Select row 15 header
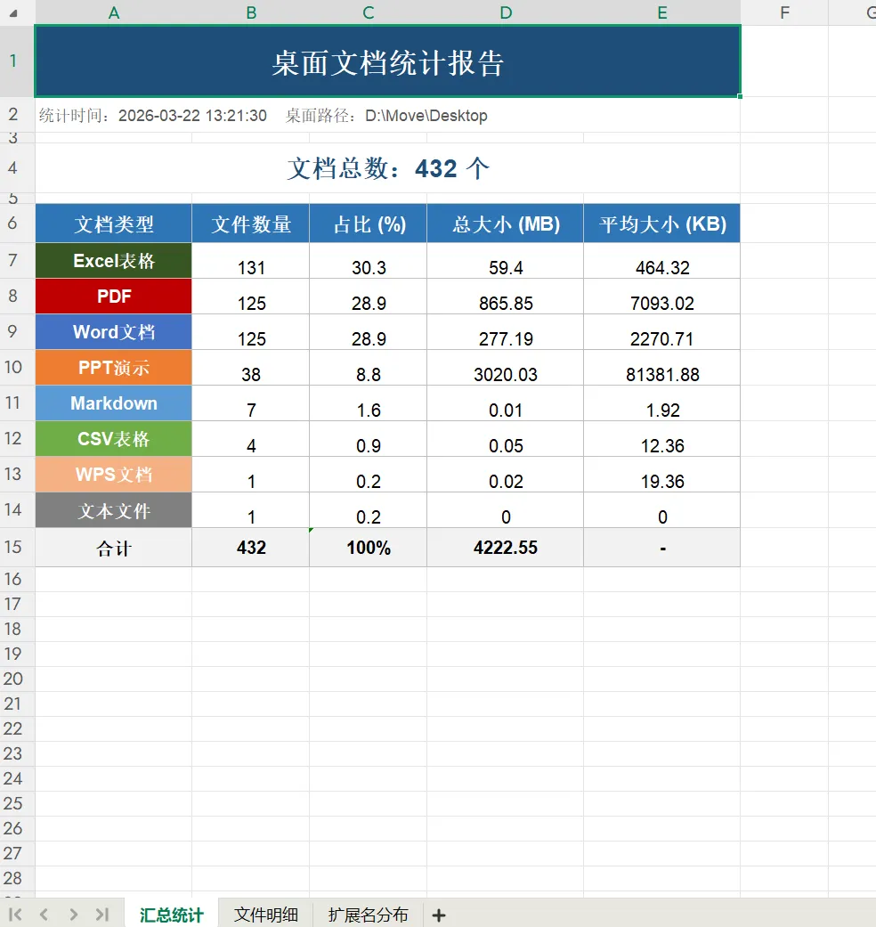The width and height of the screenshot is (876, 927). [17, 547]
